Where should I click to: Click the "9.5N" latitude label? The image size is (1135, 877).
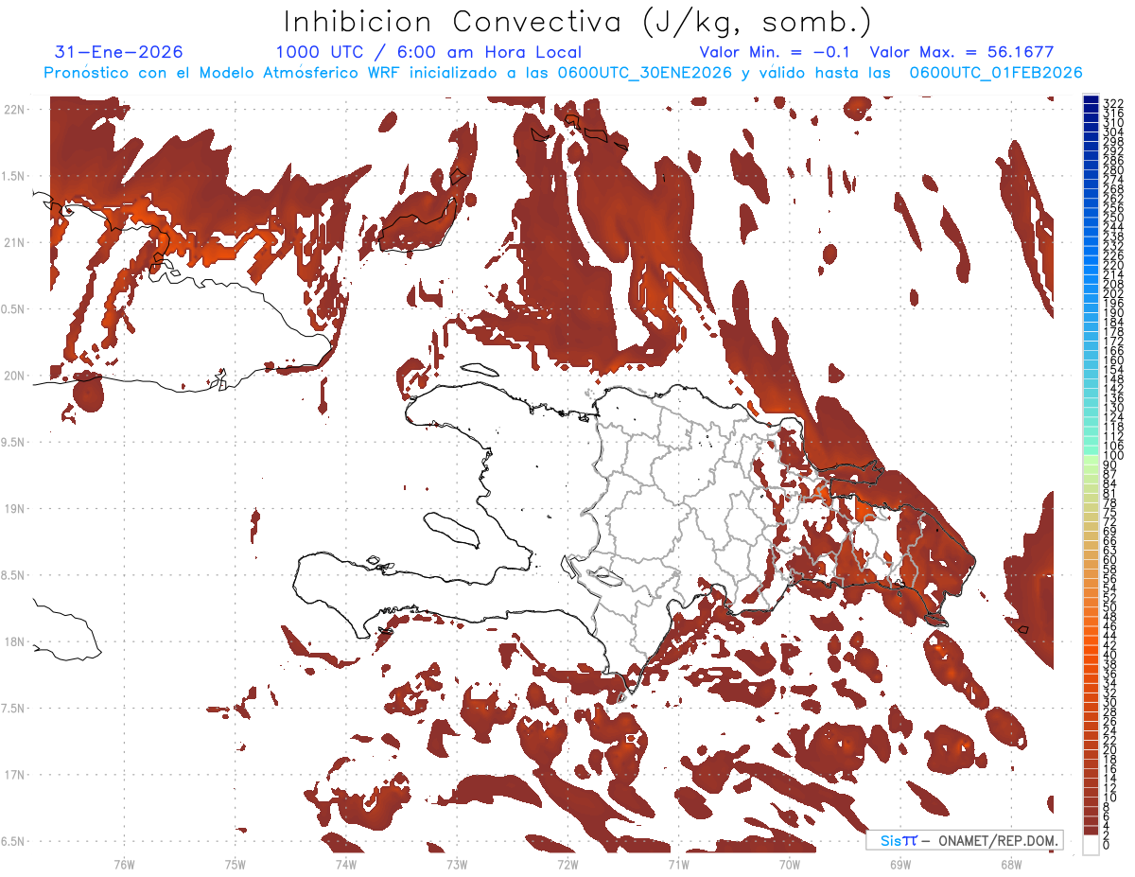click(x=14, y=443)
